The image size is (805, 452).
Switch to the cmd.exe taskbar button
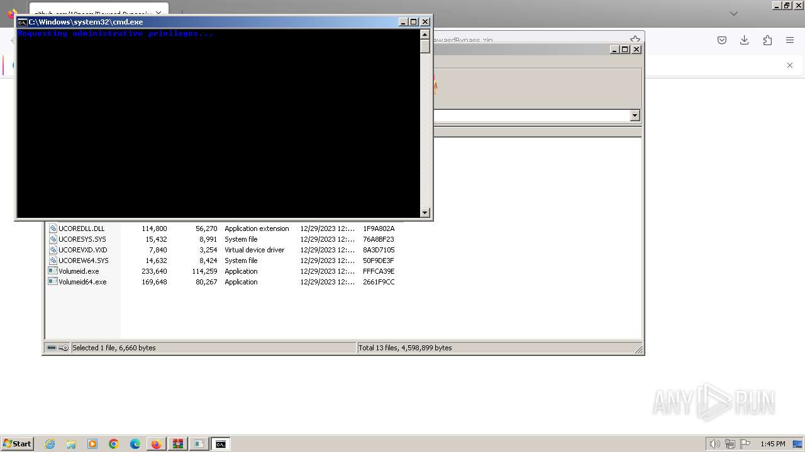coord(220,444)
